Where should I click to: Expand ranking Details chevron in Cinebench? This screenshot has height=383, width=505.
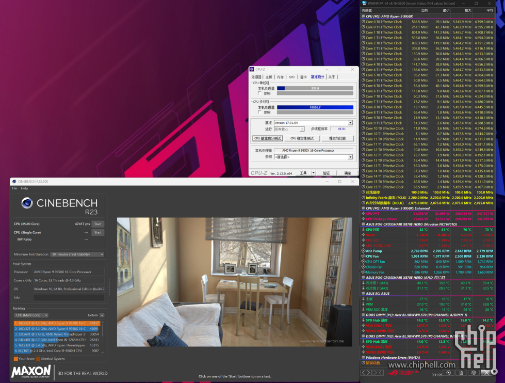(101, 315)
